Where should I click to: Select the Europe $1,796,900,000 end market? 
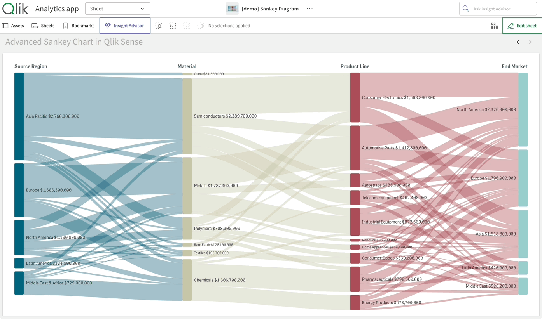coord(523,178)
